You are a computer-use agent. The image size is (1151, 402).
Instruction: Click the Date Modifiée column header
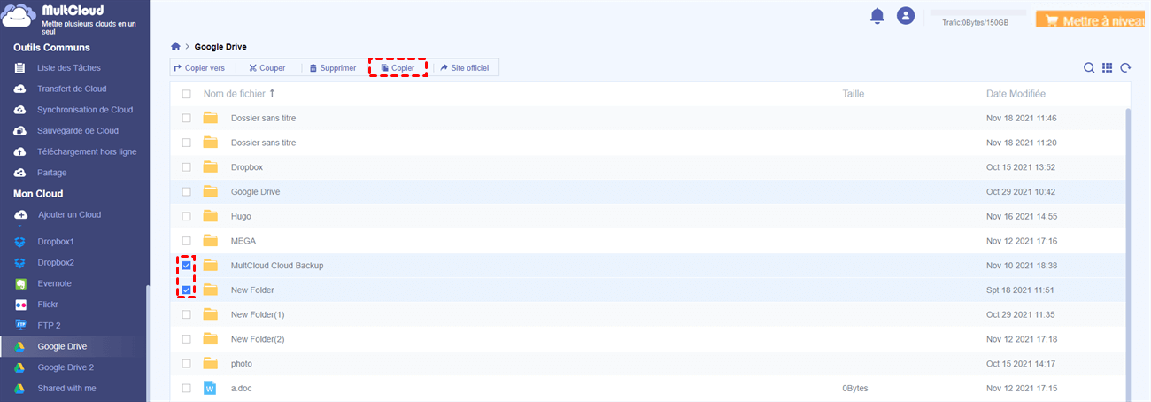1016,93
